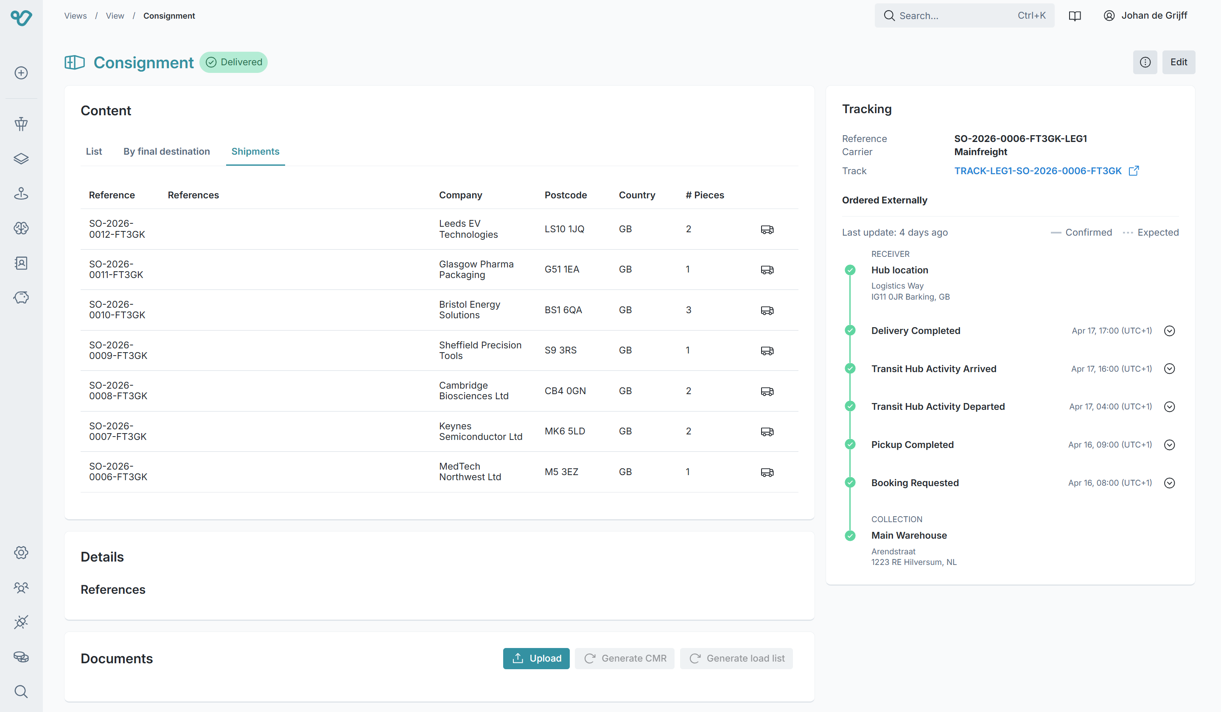Open the settings gear in sidebar

point(21,552)
